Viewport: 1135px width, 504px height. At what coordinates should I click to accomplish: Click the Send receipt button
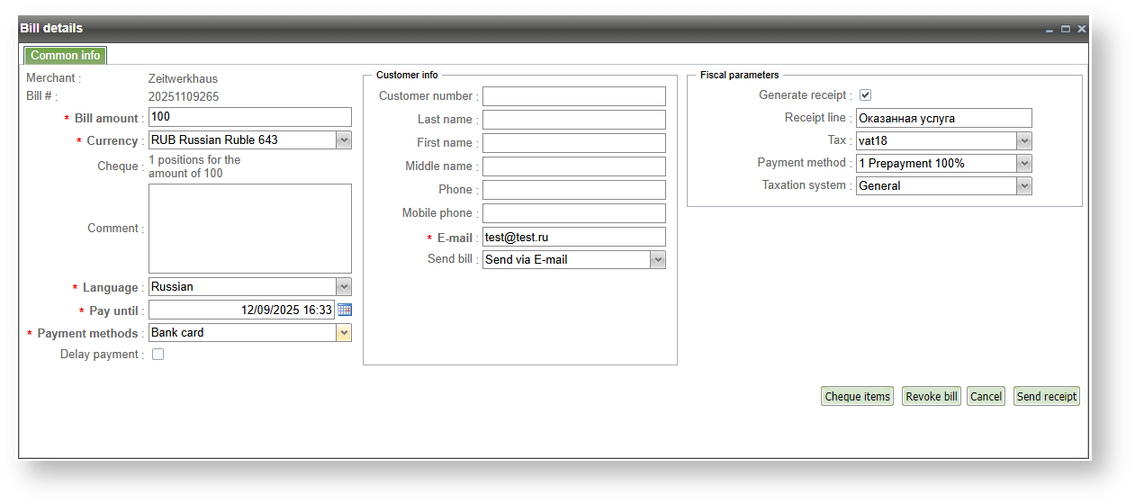coord(1046,397)
